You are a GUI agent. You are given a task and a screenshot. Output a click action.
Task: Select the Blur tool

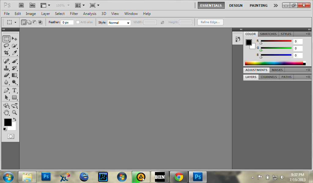pyautogui.click(x=6, y=82)
